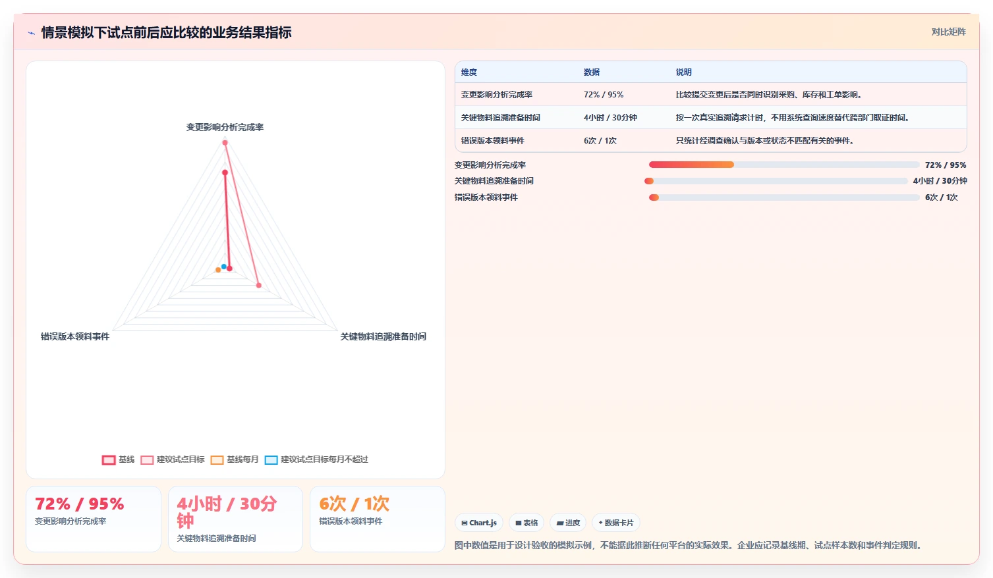This screenshot has width=993, height=578.
Task: Click the description starting 只统计经调查确认
Action: click(x=765, y=141)
